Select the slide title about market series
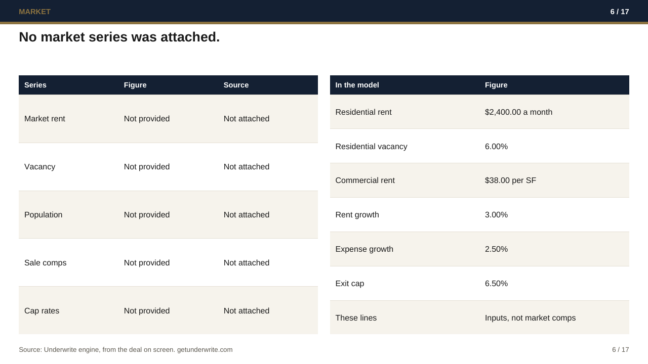 pyautogui.click(x=119, y=37)
